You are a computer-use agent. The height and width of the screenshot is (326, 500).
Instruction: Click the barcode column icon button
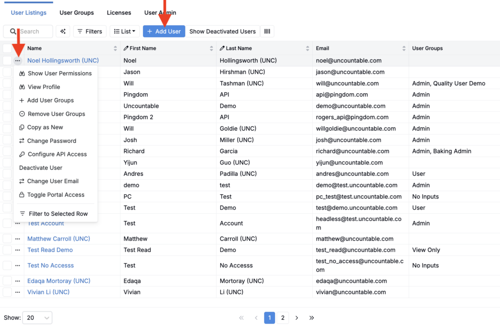(x=267, y=31)
